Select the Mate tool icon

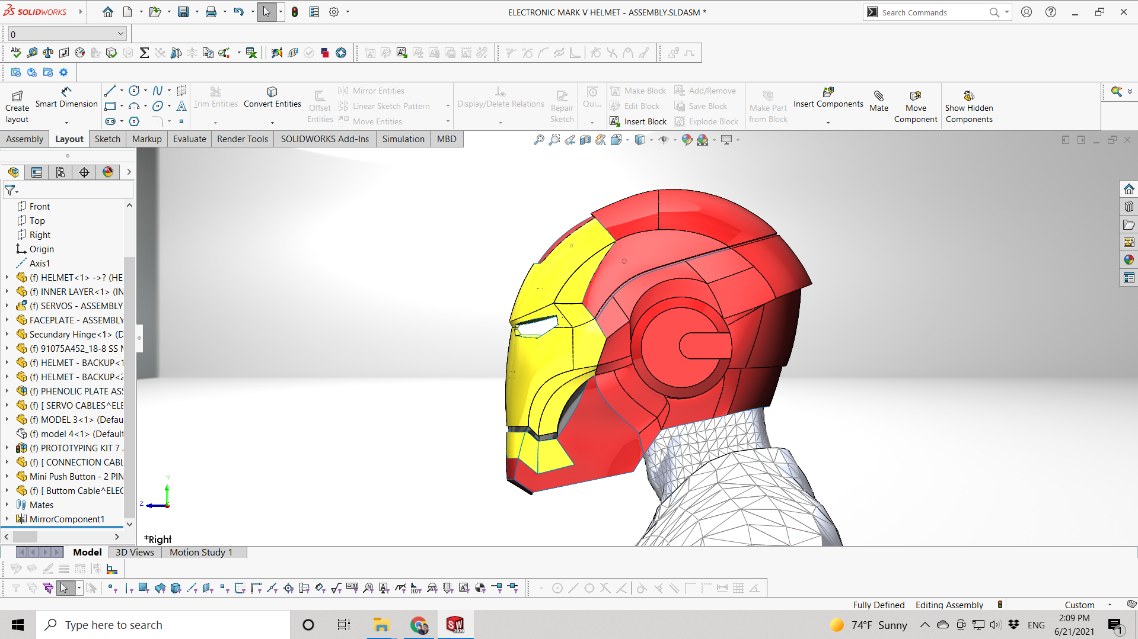click(878, 101)
